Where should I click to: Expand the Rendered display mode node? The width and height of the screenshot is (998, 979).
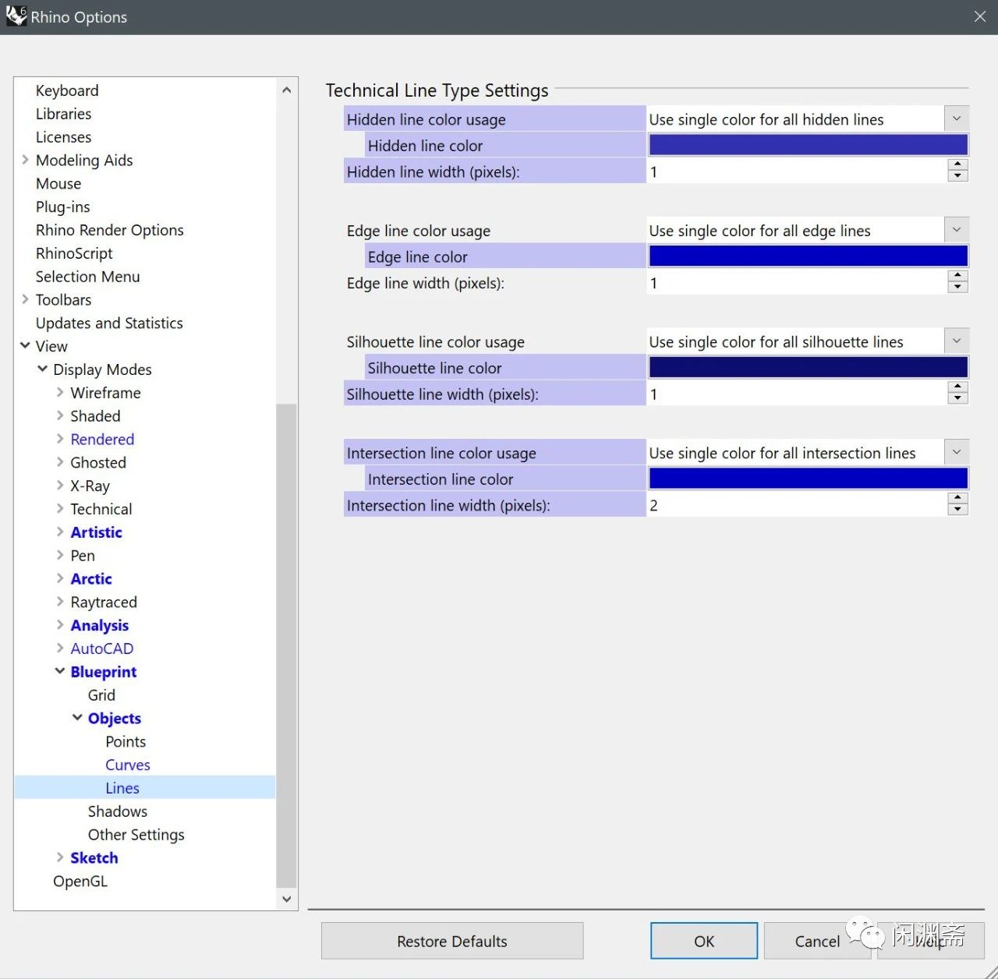[60, 439]
